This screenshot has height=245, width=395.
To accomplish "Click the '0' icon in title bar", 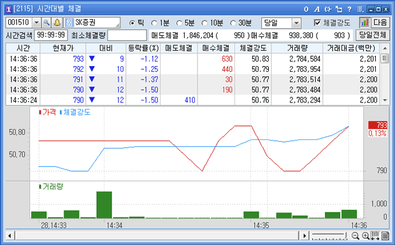I will coord(306,10).
